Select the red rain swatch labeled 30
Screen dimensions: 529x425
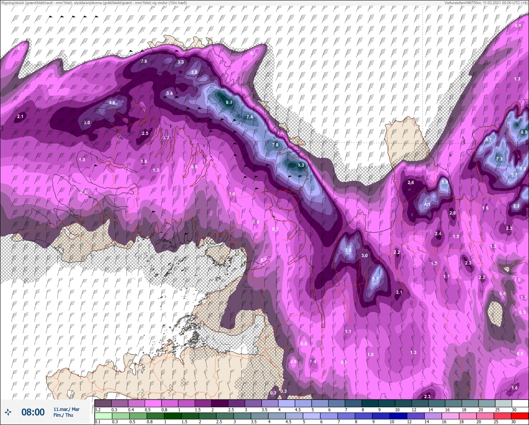coord(520,416)
